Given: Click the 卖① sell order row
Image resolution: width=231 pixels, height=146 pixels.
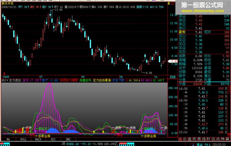Looking at the screenshot, I should point(204,28).
